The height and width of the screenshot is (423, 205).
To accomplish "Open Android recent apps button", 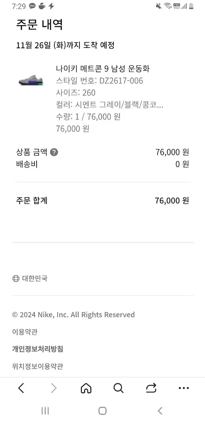I will 45,411.
